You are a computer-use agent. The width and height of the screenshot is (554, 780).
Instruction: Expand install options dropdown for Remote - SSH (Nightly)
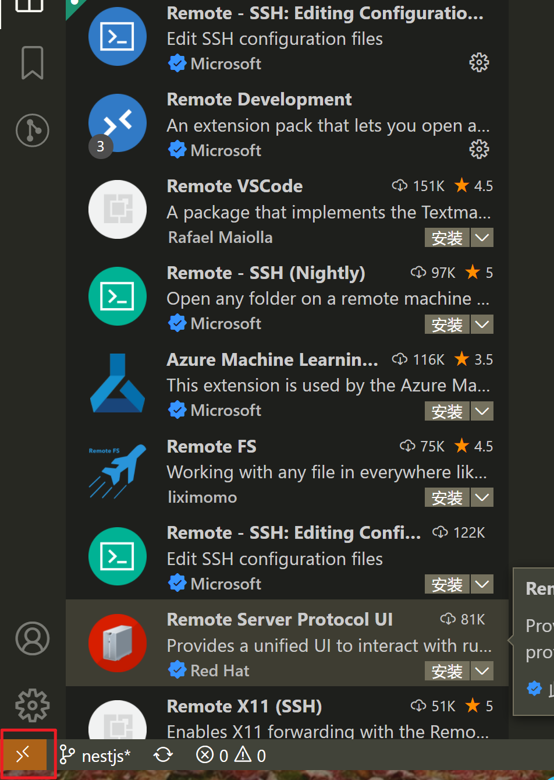coord(482,324)
